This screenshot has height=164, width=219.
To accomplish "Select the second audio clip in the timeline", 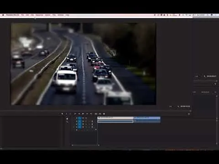I will click(x=147, y=121).
